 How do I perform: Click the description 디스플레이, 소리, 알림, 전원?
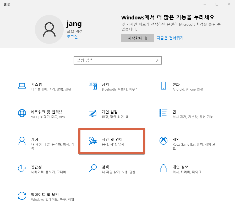point(51,89)
